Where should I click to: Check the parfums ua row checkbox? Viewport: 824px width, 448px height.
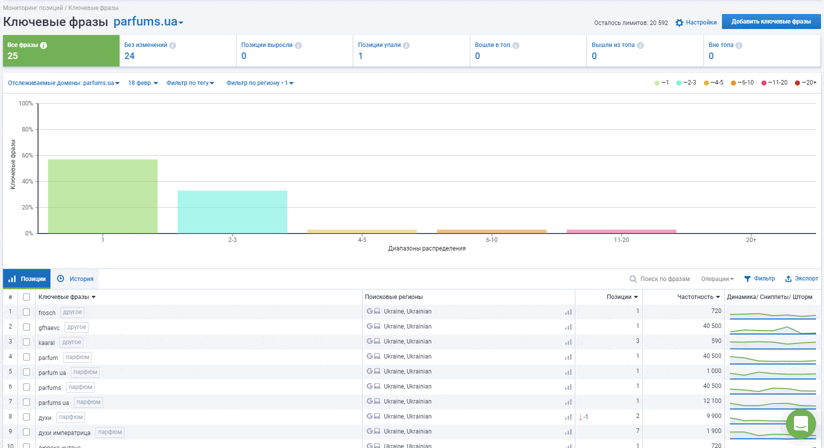tap(27, 402)
